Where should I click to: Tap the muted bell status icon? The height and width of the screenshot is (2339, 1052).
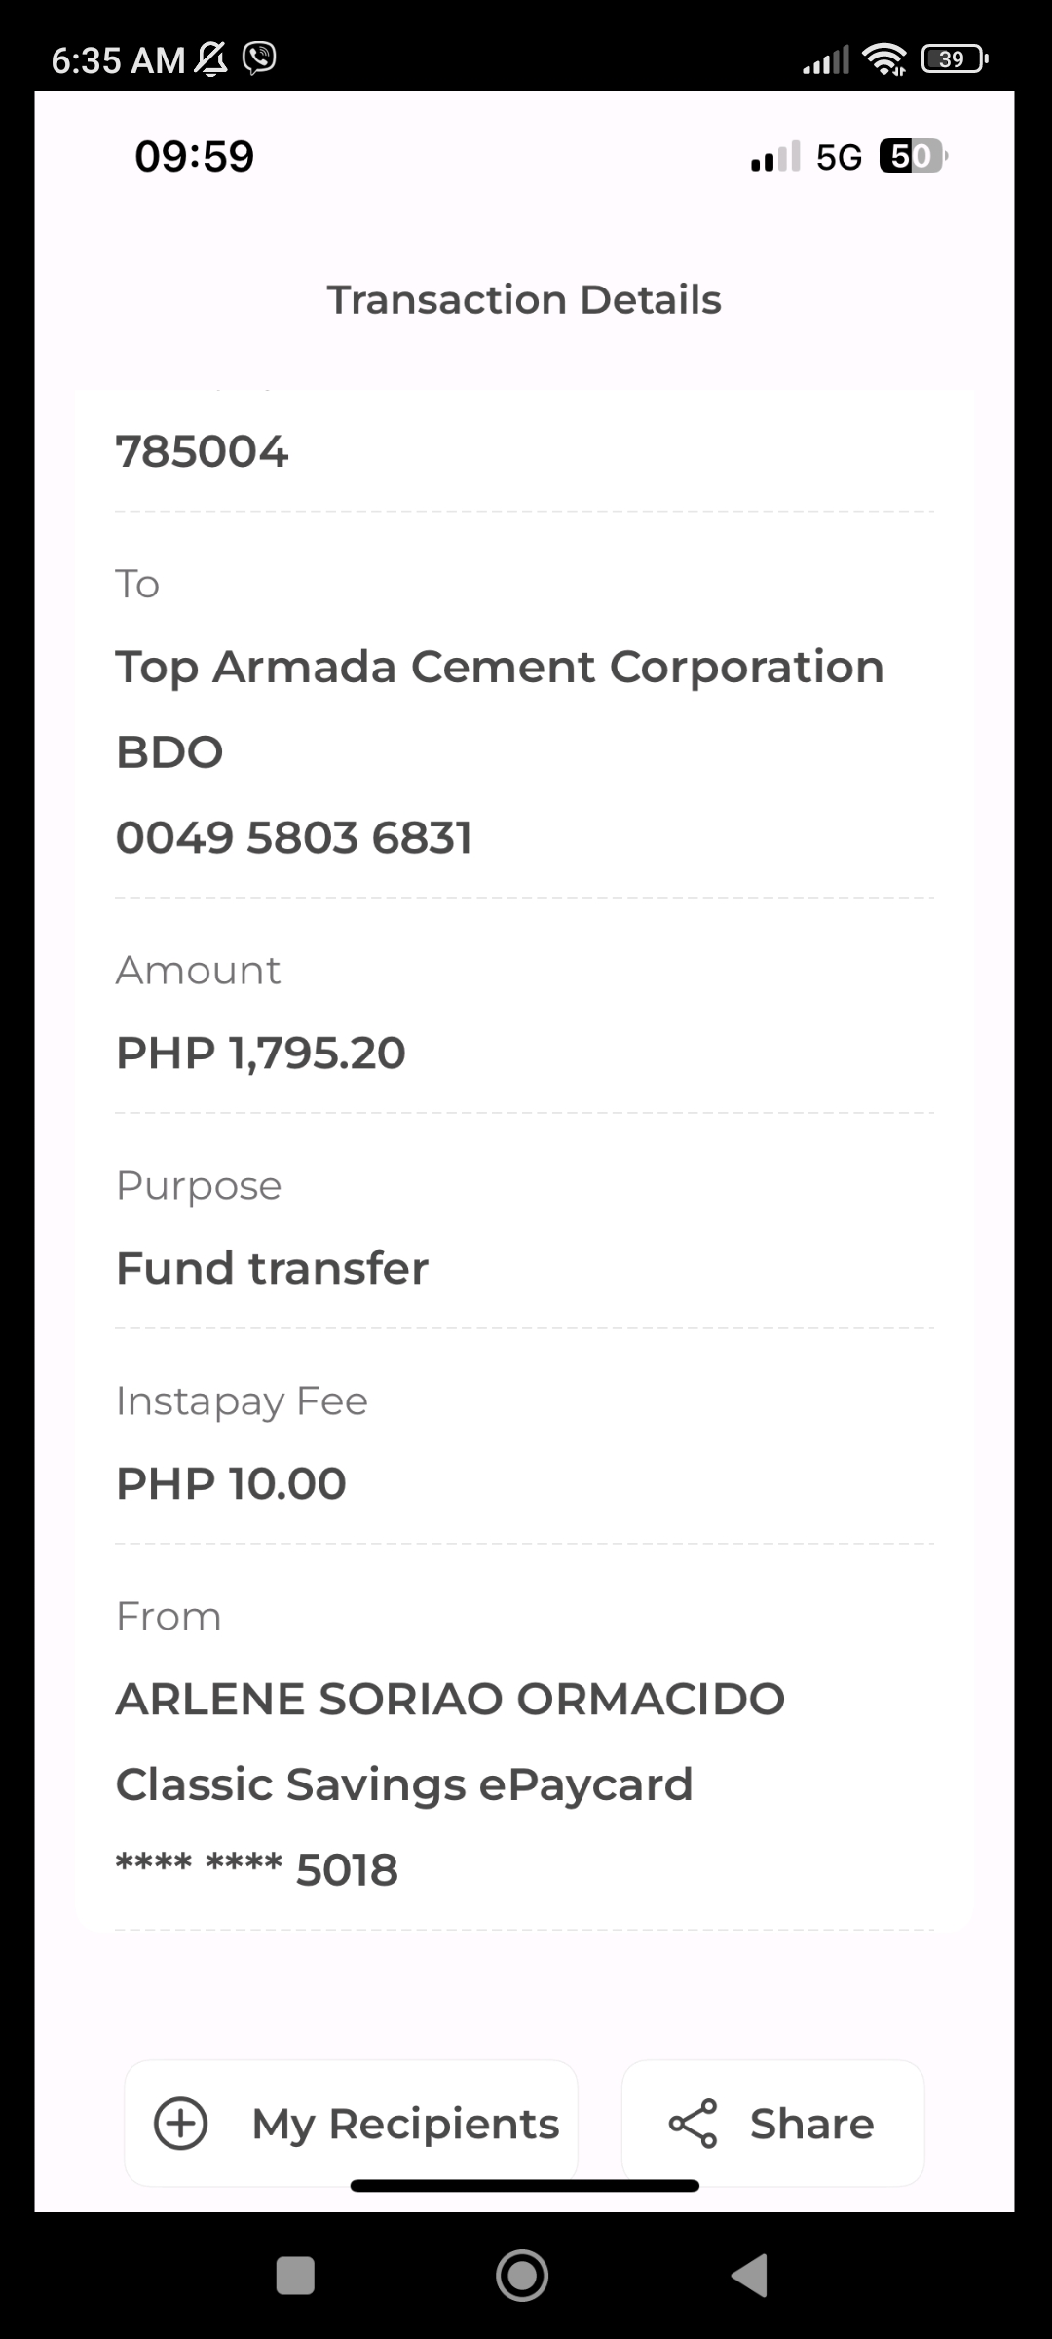click(211, 59)
